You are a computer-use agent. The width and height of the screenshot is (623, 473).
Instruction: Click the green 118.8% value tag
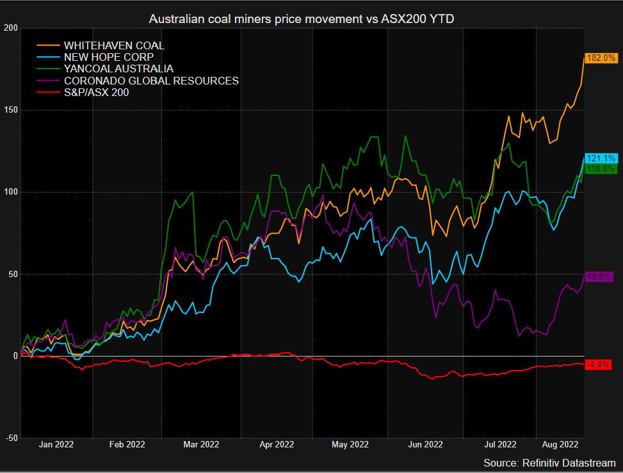[x=601, y=168]
